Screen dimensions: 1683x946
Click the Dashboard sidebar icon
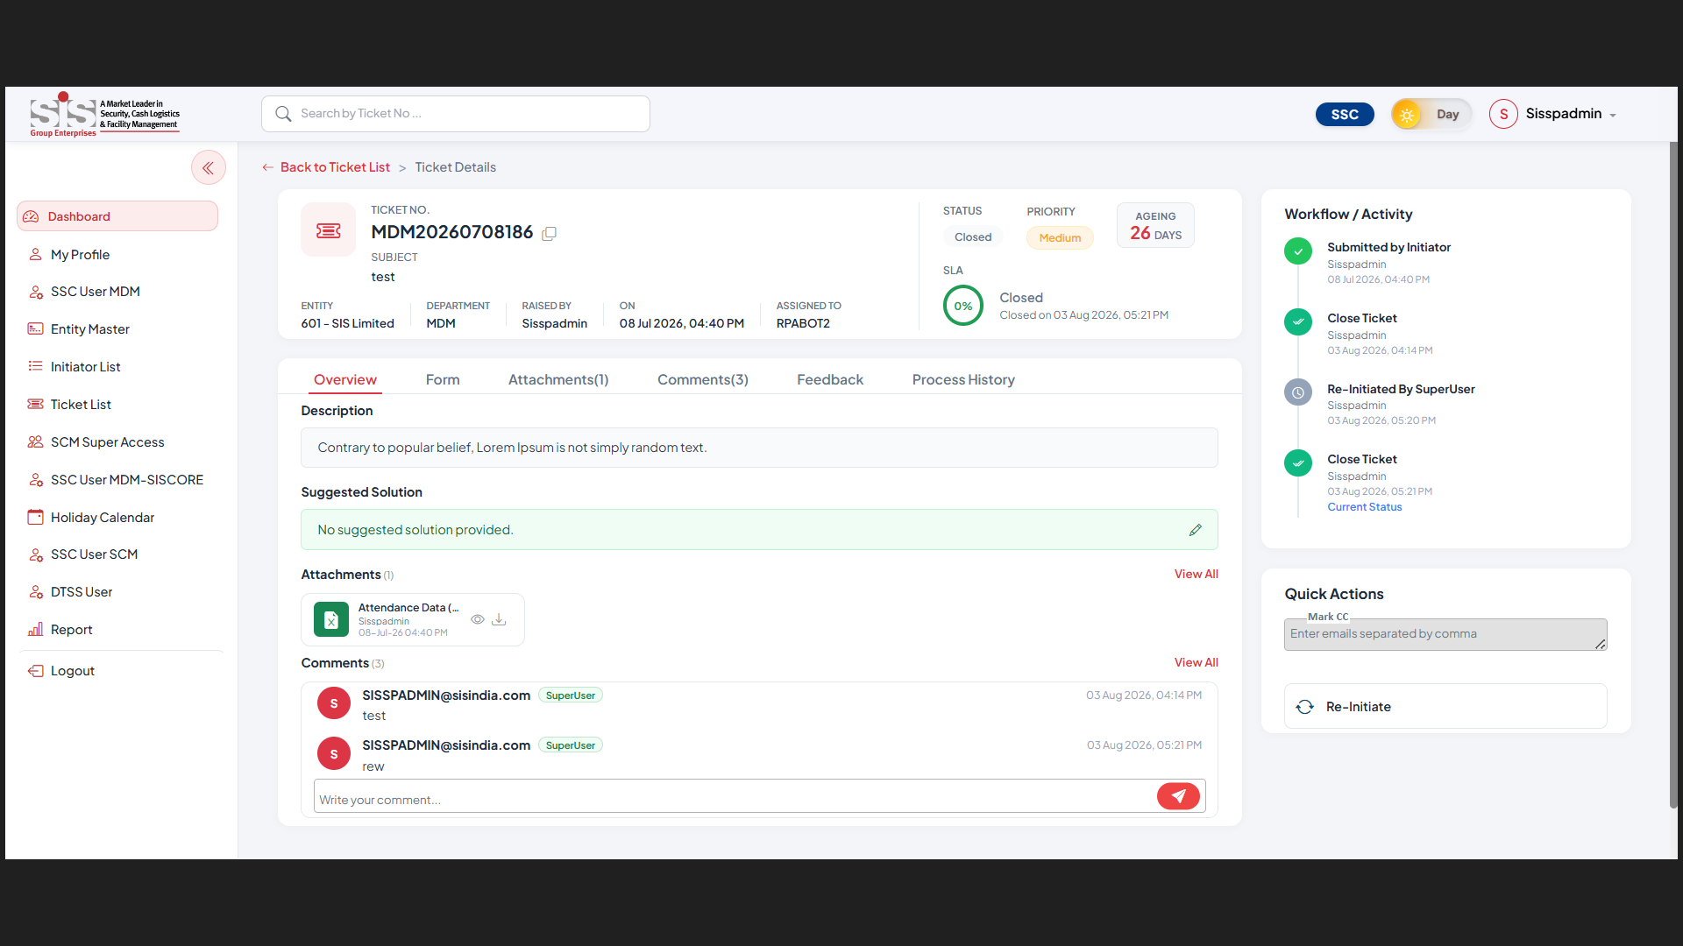32,216
